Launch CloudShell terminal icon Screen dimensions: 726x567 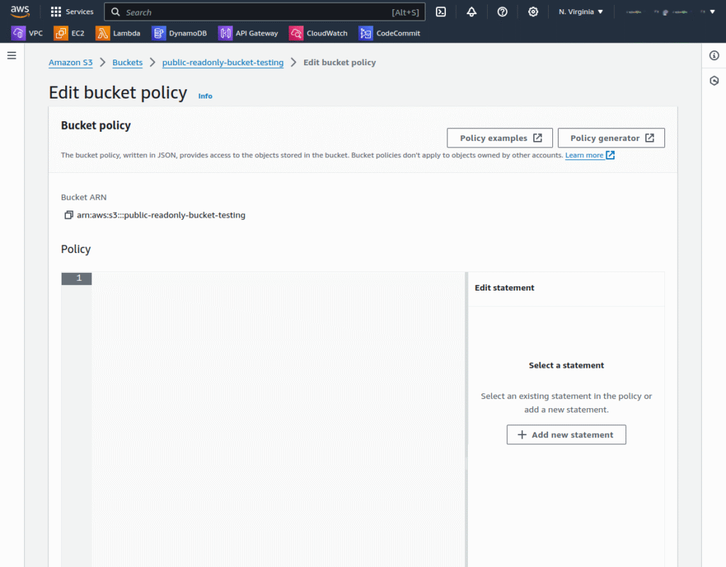(441, 12)
